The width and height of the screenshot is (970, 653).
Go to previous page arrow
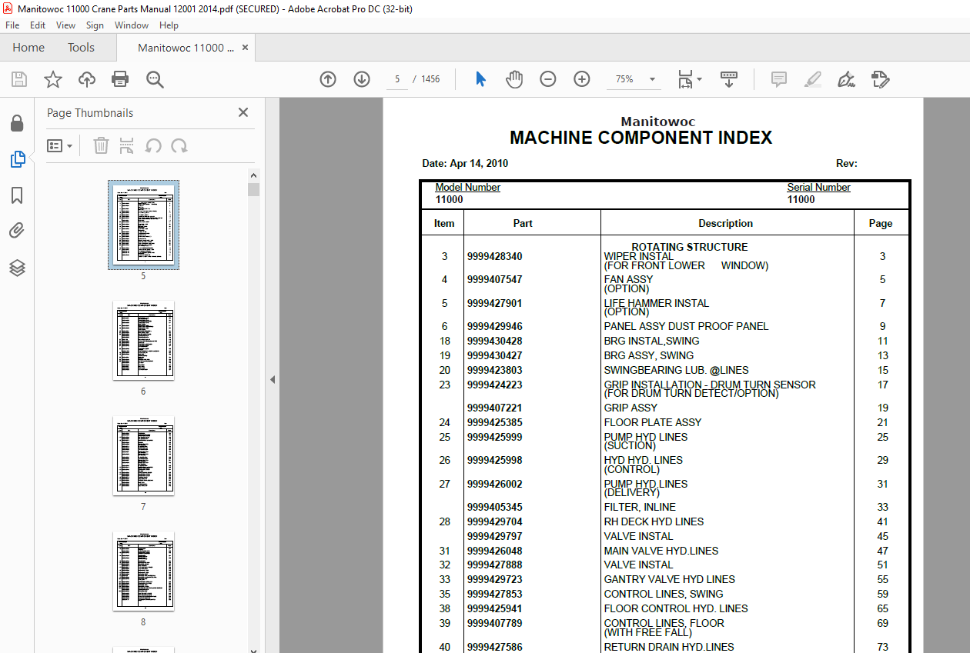[328, 79]
